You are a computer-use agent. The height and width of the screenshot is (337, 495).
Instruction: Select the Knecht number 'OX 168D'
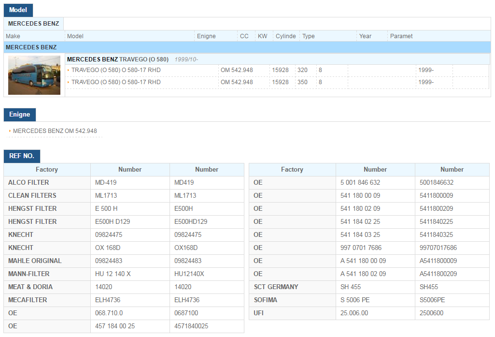coord(108,248)
